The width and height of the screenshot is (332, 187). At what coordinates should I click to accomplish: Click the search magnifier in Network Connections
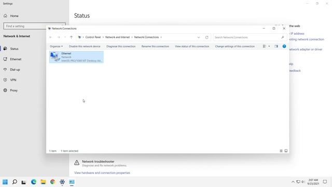click(x=282, y=37)
